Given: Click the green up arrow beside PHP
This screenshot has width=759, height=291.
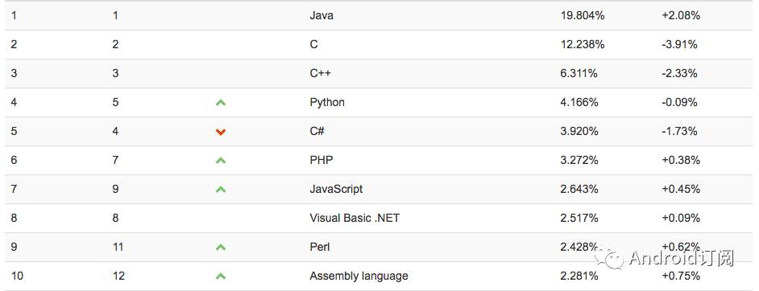Looking at the screenshot, I should click(221, 160).
